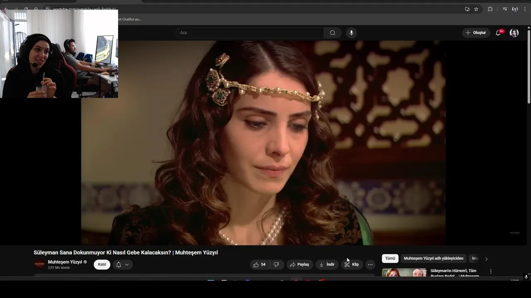Select Muhteşem Yüzyıl adlı yükleyiciden chip
Screen dimensions: 531x298
[x=434, y=258]
